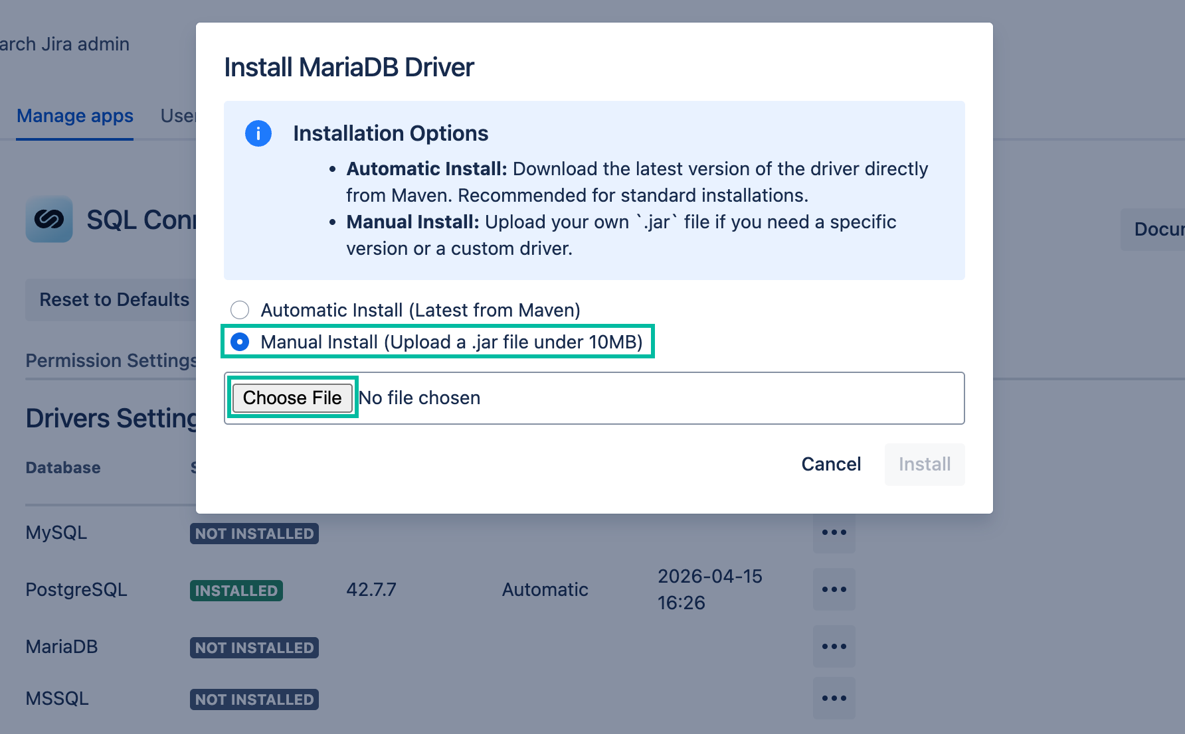Viewport: 1185px width, 734px height.
Task: Open actions menu for PostgreSQL row
Action: 834,589
